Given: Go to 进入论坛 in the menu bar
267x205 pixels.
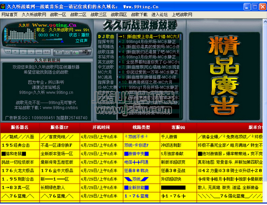Looking at the screenshot, I should coord(160,15).
